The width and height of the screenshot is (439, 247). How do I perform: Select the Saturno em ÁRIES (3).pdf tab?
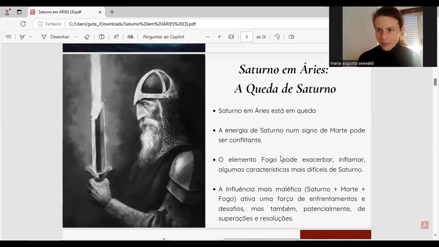pyautogui.click(x=67, y=12)
